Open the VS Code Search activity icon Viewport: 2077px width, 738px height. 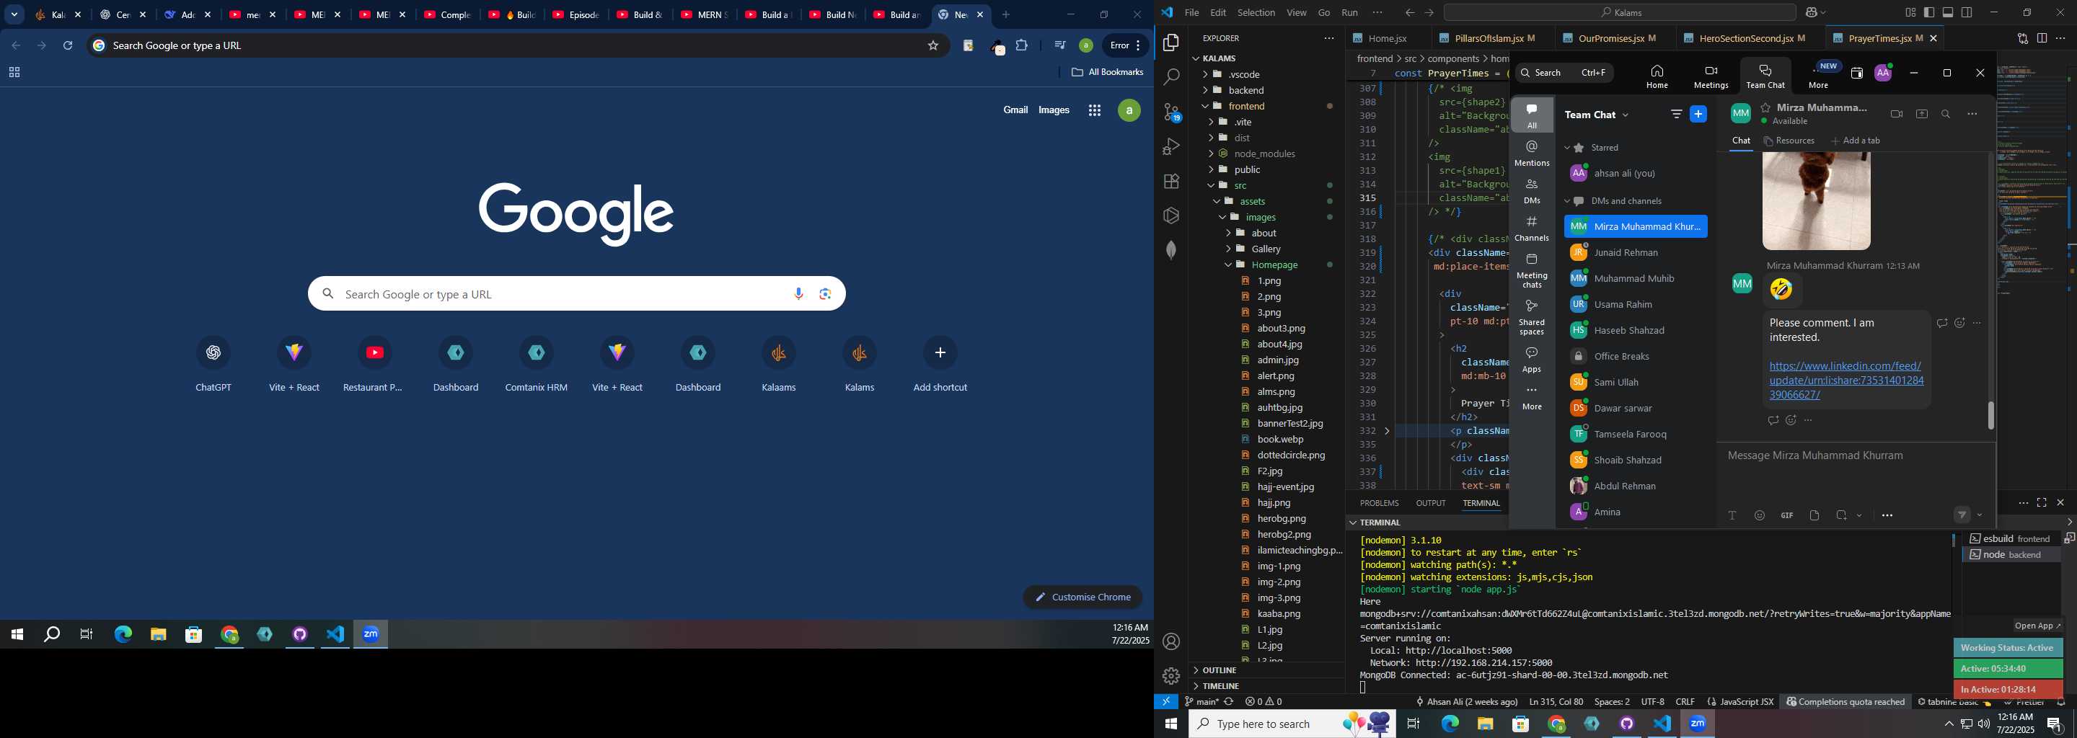tap(1171, 77)
